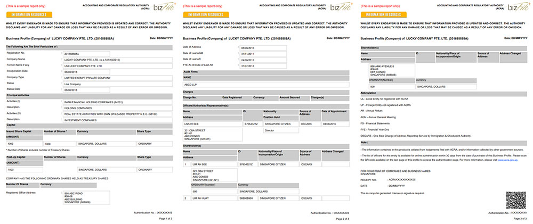Select the ABCD LLP audit firm

[266, 85]
